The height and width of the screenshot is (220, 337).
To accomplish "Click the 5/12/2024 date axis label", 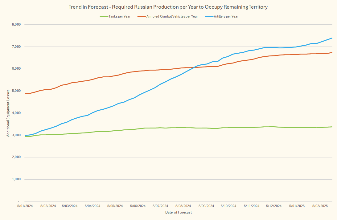I will coord(274,206).
